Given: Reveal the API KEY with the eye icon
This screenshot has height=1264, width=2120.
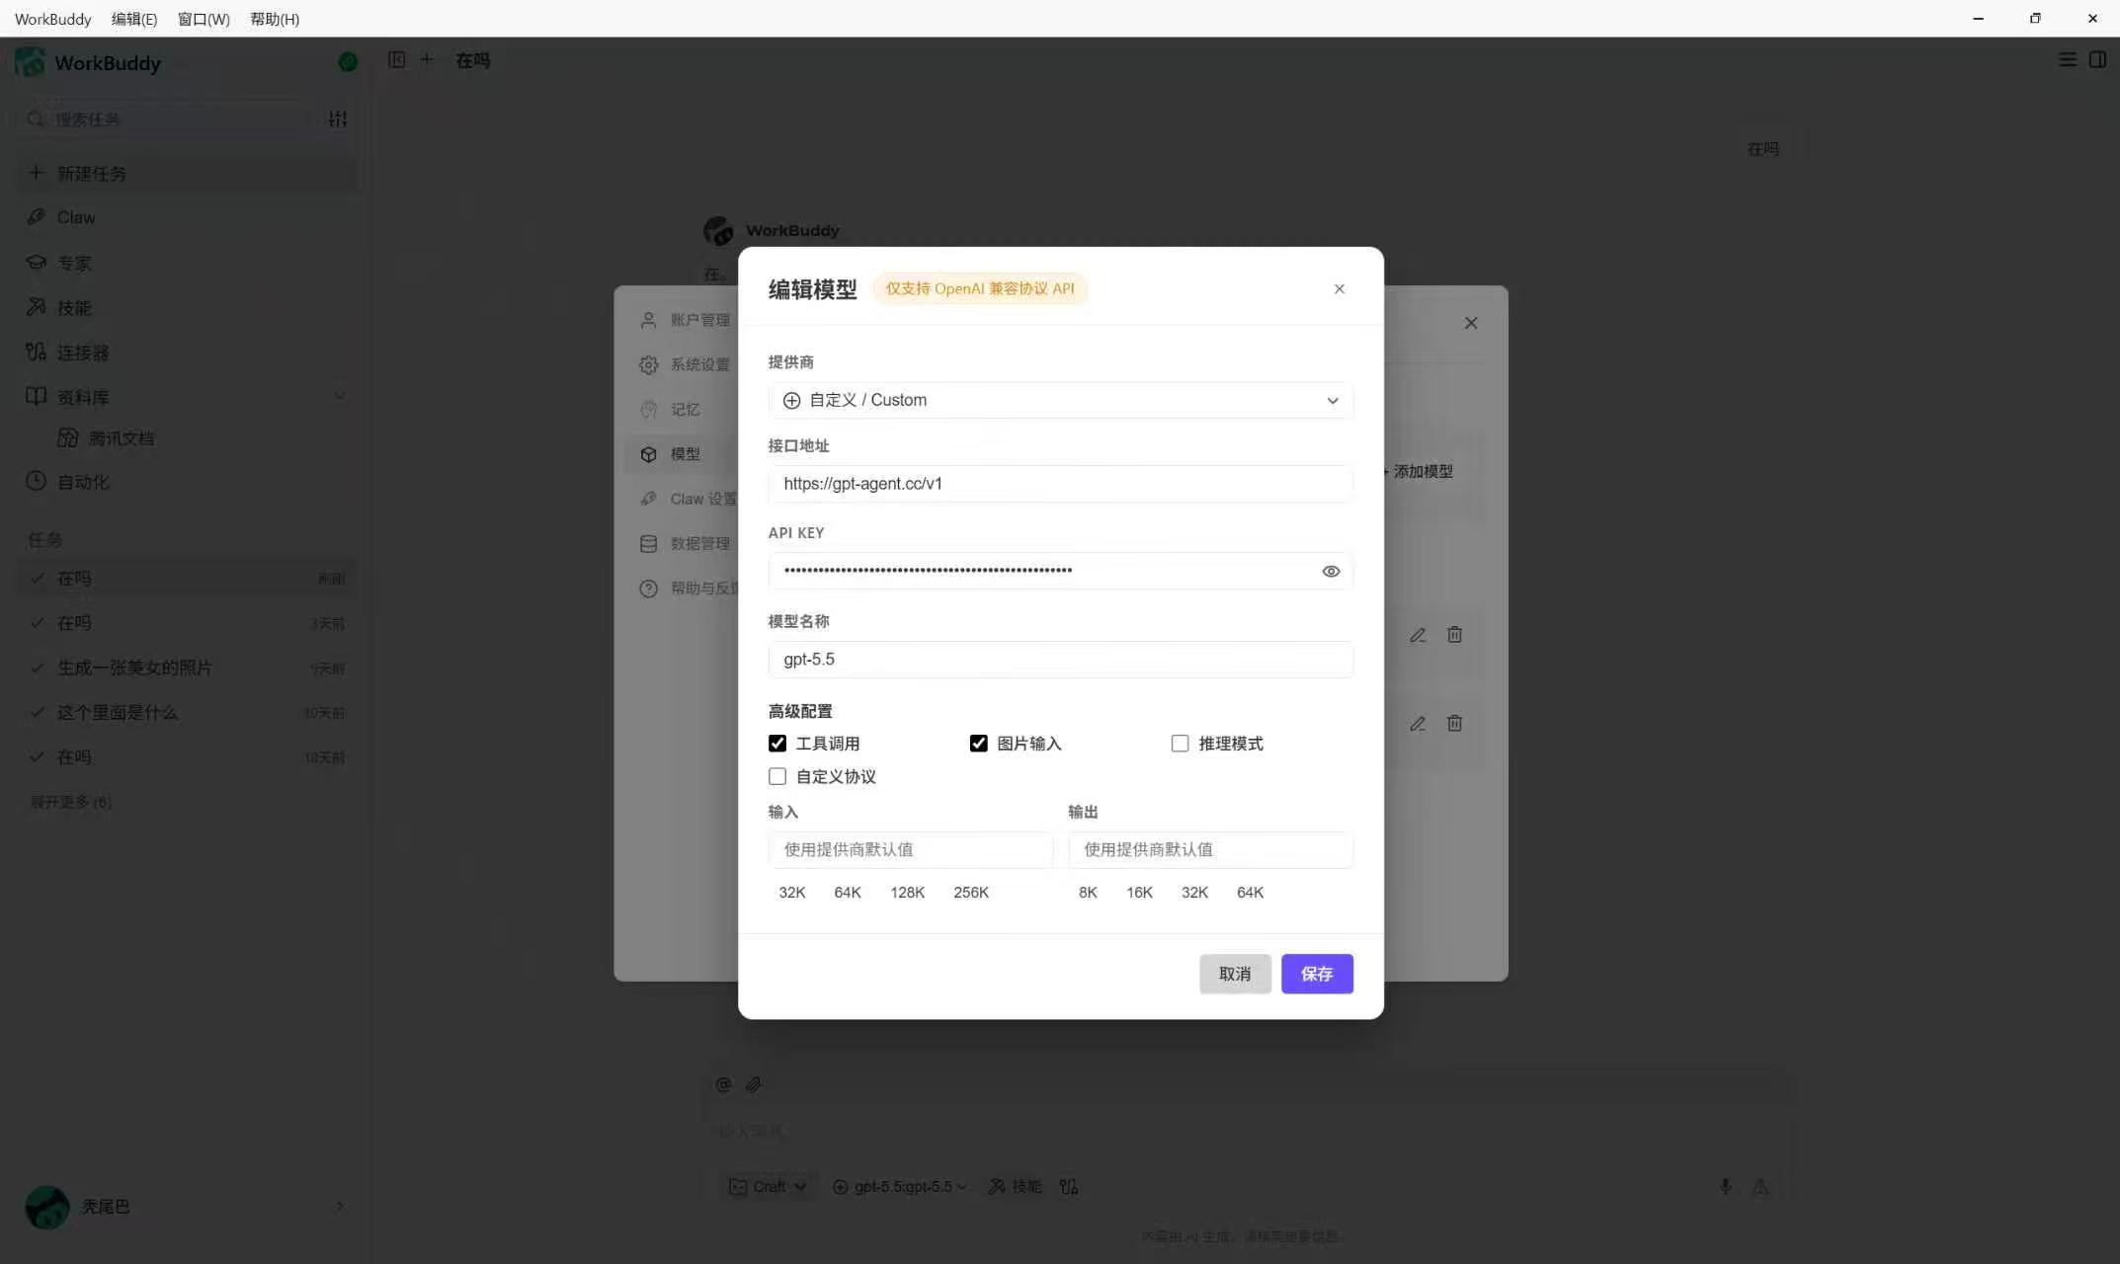Looking at the screenshot, I should 1331,571.
